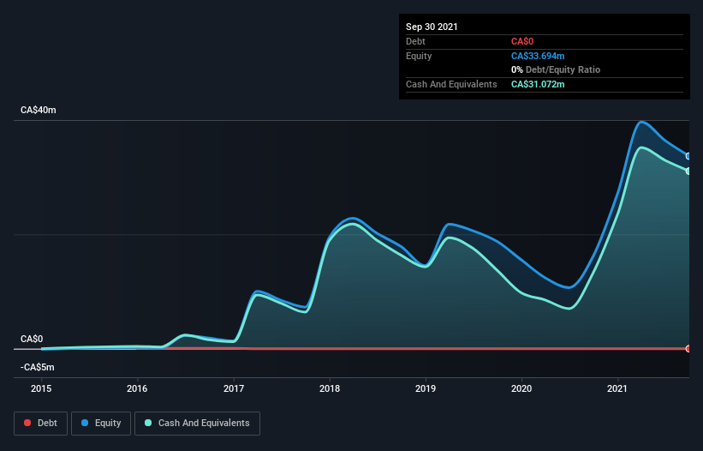Select the 2016 x-axis label
The height and width of the screenshot is (451, 703).
coord(137,388)
